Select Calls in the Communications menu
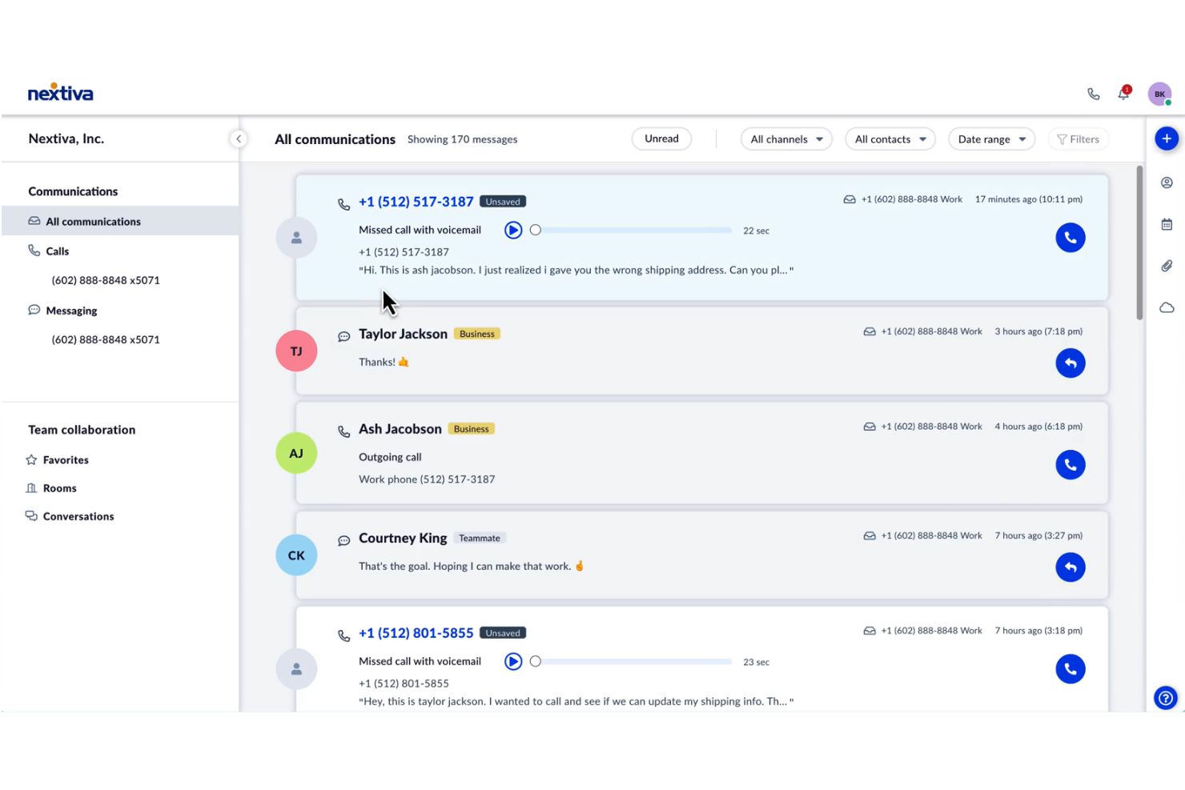This screenshot has height=790, width=1185. click(x=57, y=251)
